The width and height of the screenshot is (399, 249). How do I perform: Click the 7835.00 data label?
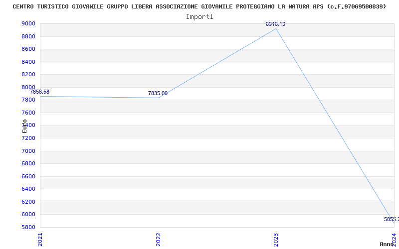158,93
